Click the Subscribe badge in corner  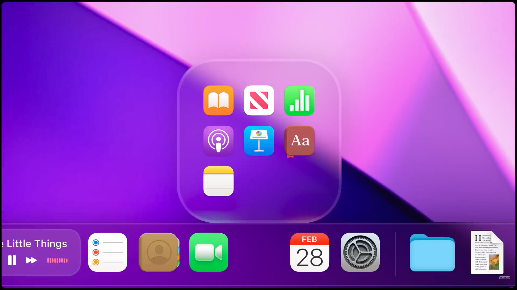click(504, 278)
